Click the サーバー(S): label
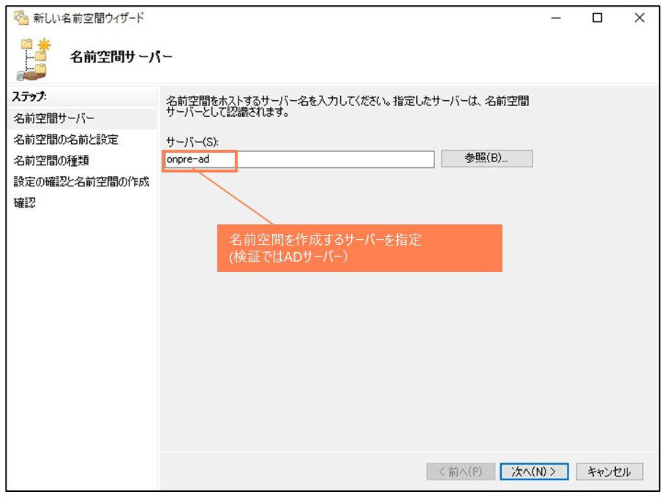 coord(192,142)
